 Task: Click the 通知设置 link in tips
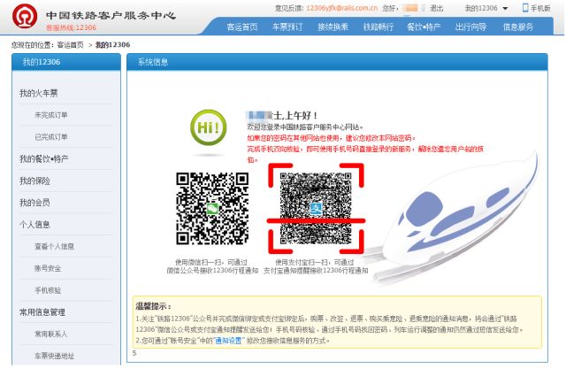tap(229, 341)
